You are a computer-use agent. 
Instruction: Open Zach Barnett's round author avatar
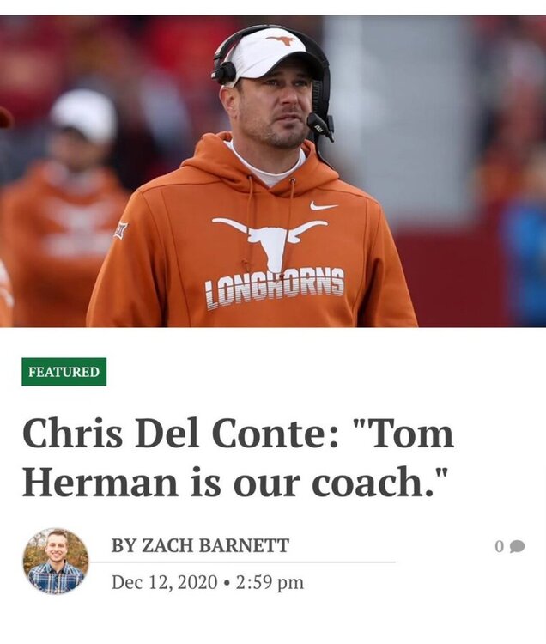[56, 561]
